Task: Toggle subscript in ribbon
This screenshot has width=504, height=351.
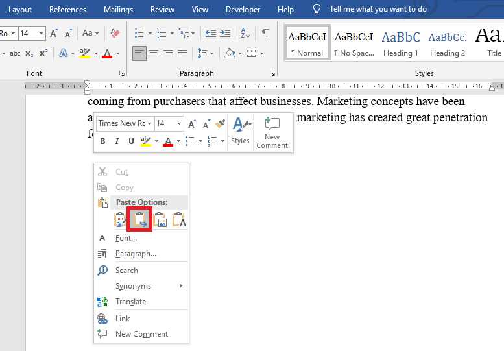Action: (29, 53)
